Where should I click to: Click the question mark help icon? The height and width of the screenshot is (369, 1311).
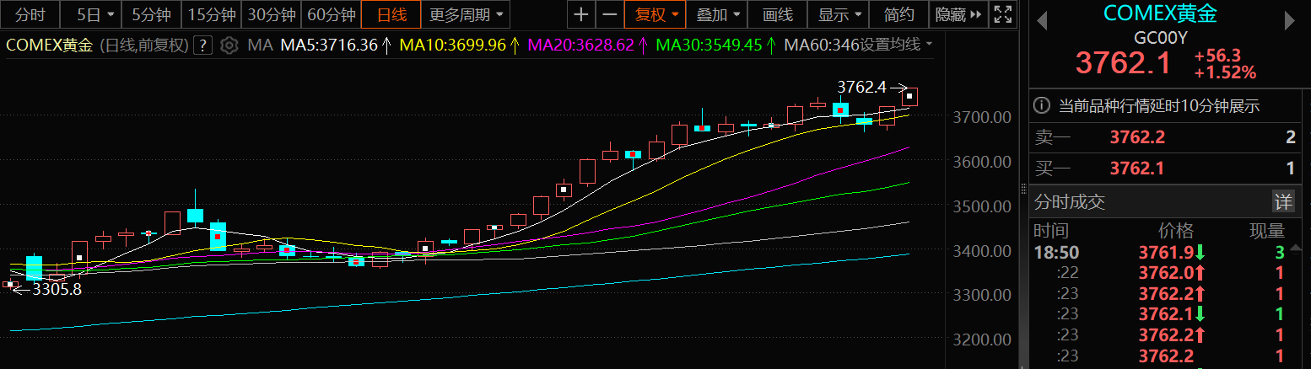[202, 45]
